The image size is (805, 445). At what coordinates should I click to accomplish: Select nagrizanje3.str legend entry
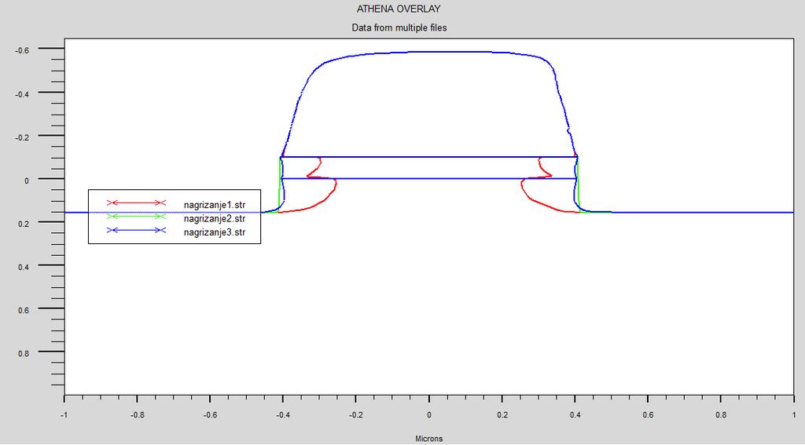[x=215, y=232]
